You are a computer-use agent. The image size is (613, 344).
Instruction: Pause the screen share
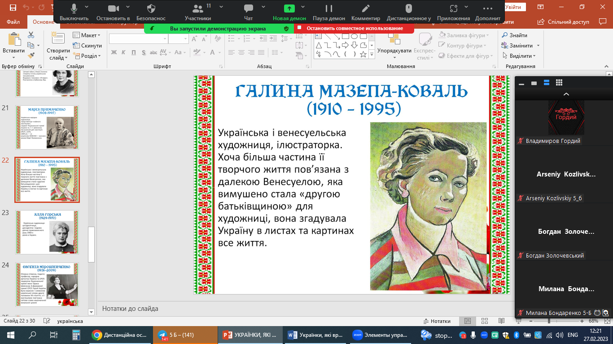tap(329, 12)
